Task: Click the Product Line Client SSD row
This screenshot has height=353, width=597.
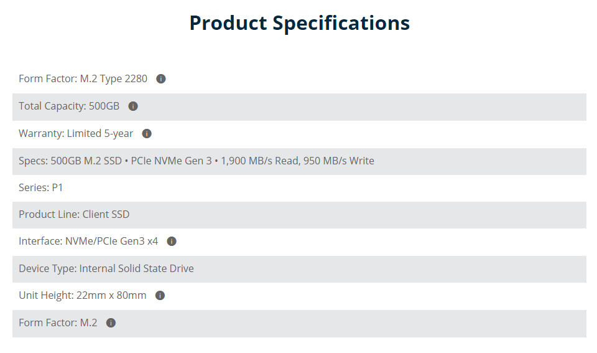Action: coord(299,215)
